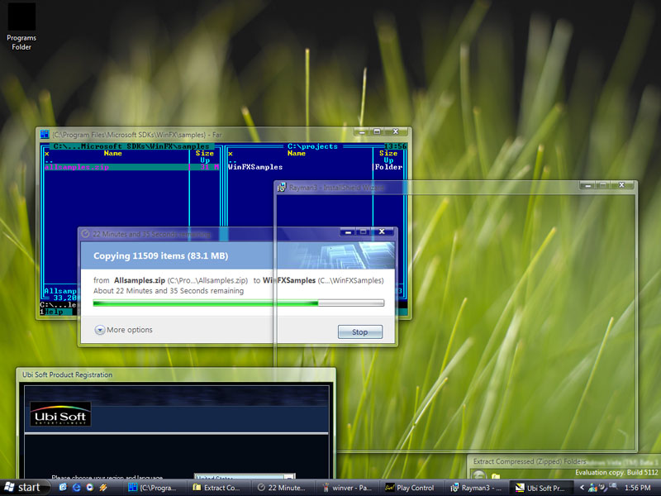The height and width of the screenshot is (496, 661).
Task: Click the "Copying 11509 items (83.1 MB)" heading
Action: pos(160,256)
